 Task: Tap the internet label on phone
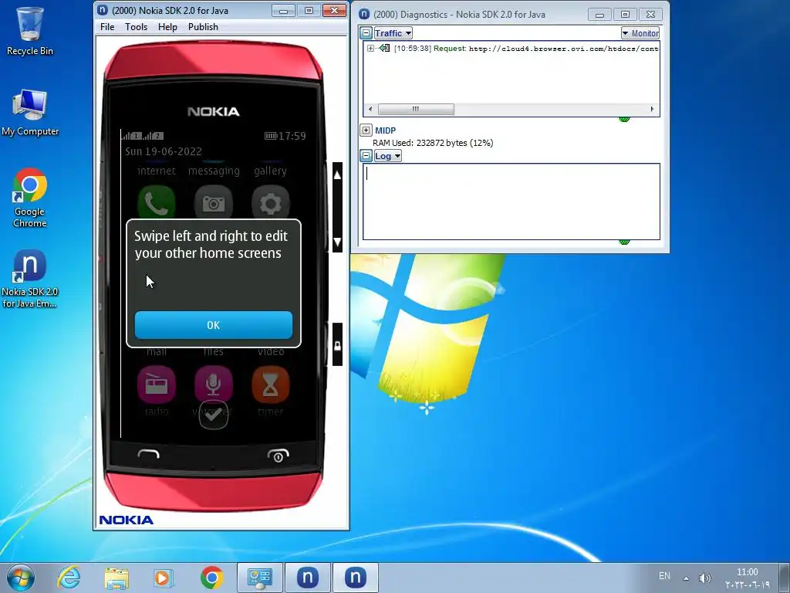[156, 171]
